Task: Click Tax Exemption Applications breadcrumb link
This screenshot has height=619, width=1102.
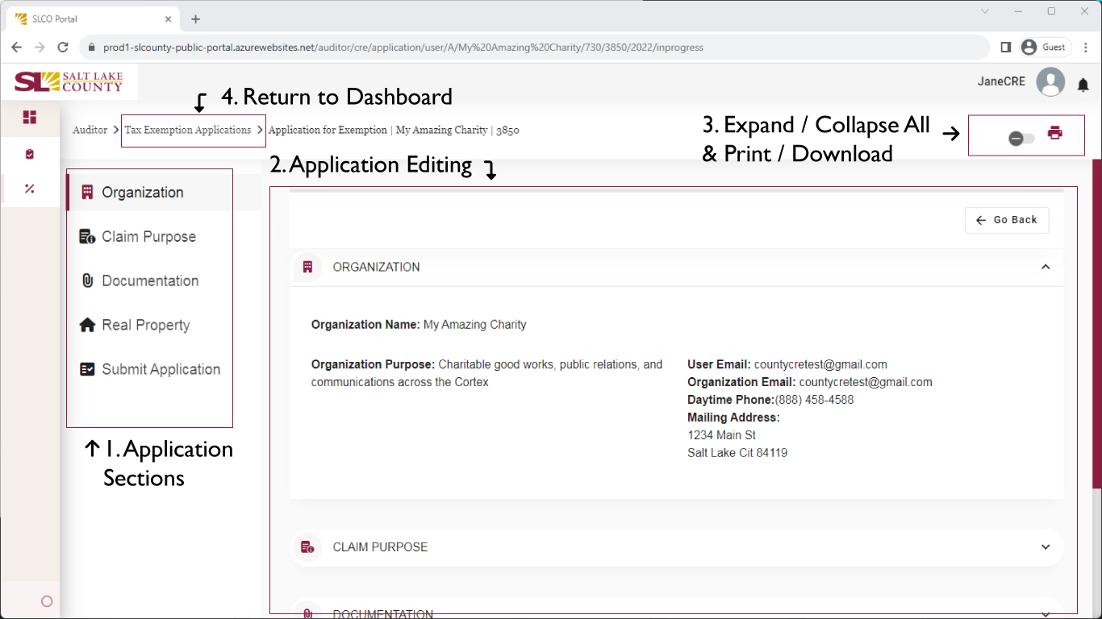Action: pos(188,130)
